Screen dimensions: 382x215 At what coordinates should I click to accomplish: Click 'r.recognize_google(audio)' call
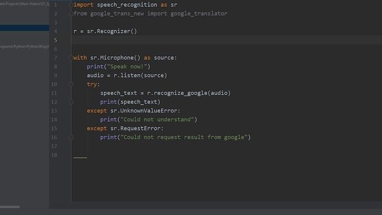[189, 93]
